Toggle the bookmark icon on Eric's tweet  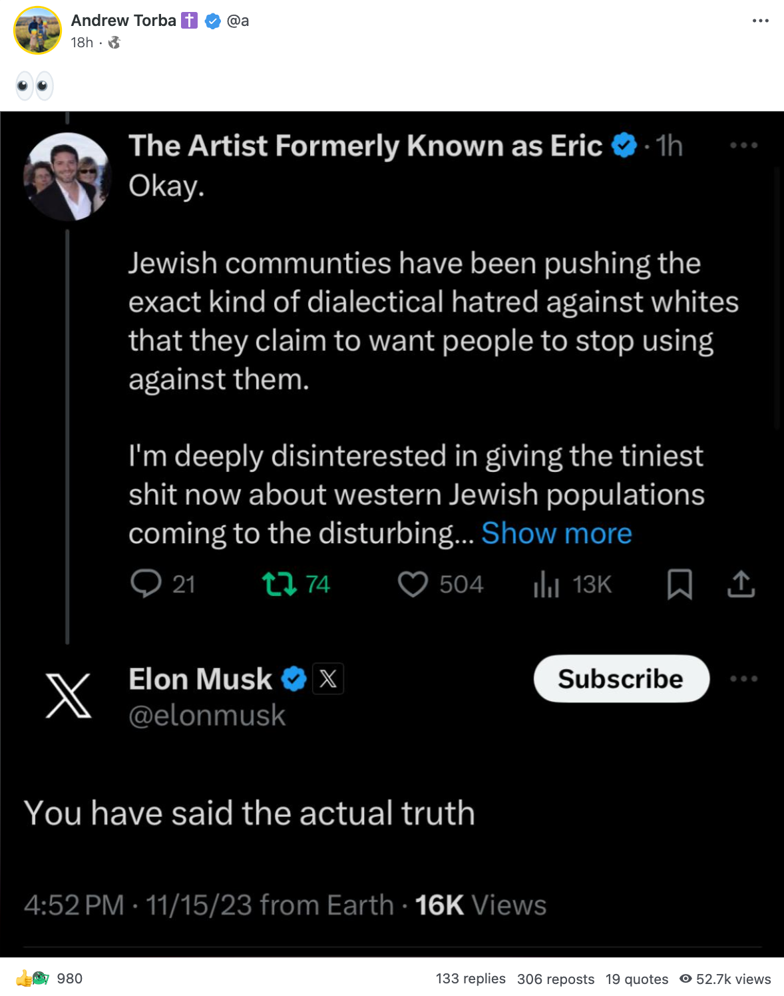click(x=680, y=584)
